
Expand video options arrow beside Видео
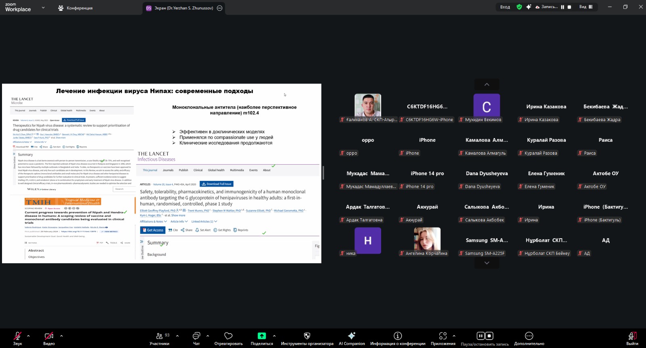point(61,336)
